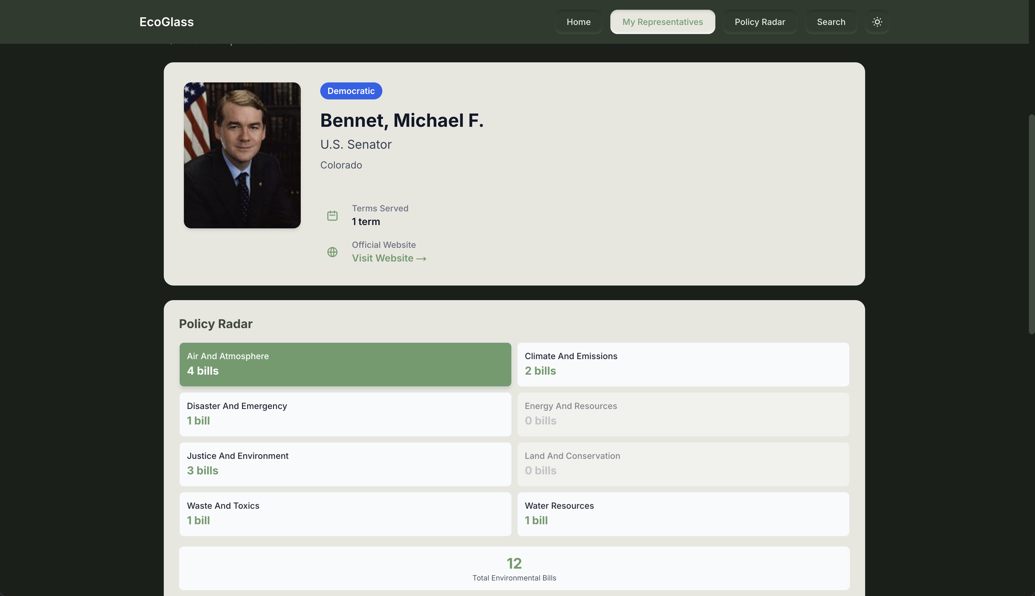Select Climate And Emissions category card

click(x=682, y=364)
